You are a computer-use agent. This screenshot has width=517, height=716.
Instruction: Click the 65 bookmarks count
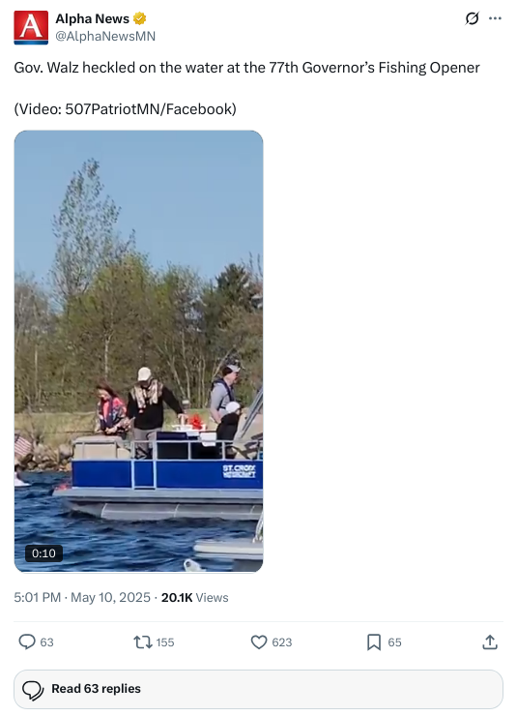tap(395, 642)
